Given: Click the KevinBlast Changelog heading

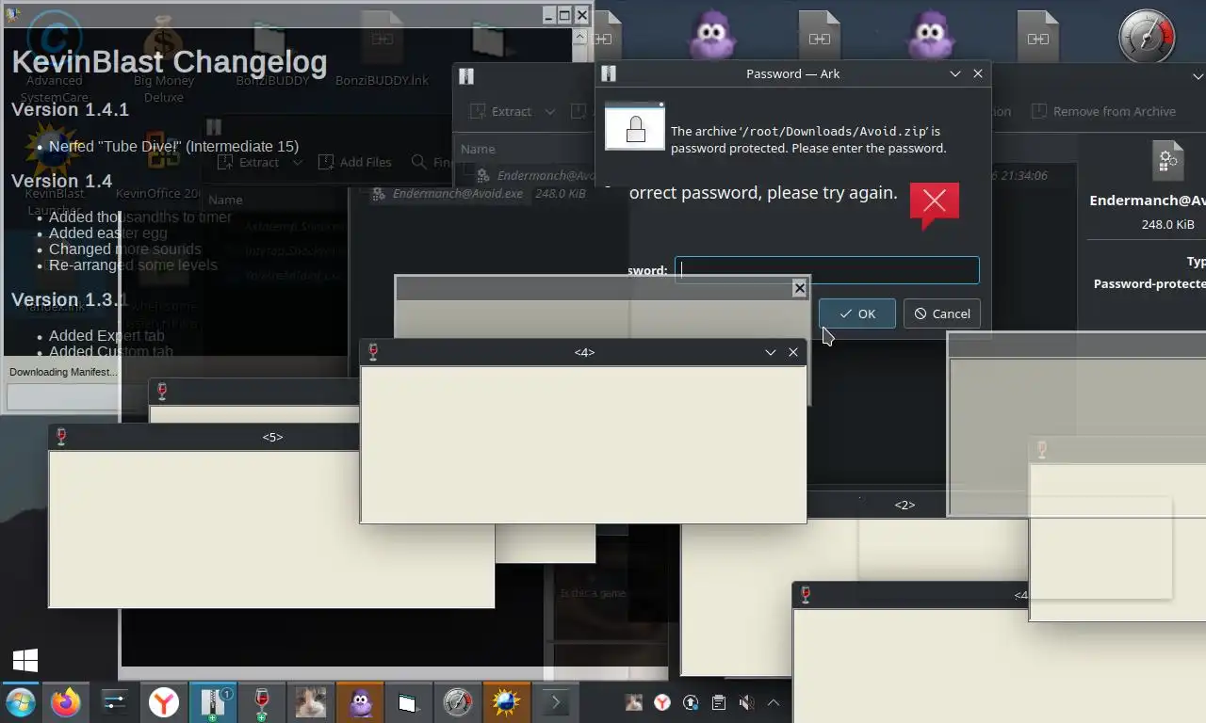Looking at the screenshot, I should click(170, 62).
